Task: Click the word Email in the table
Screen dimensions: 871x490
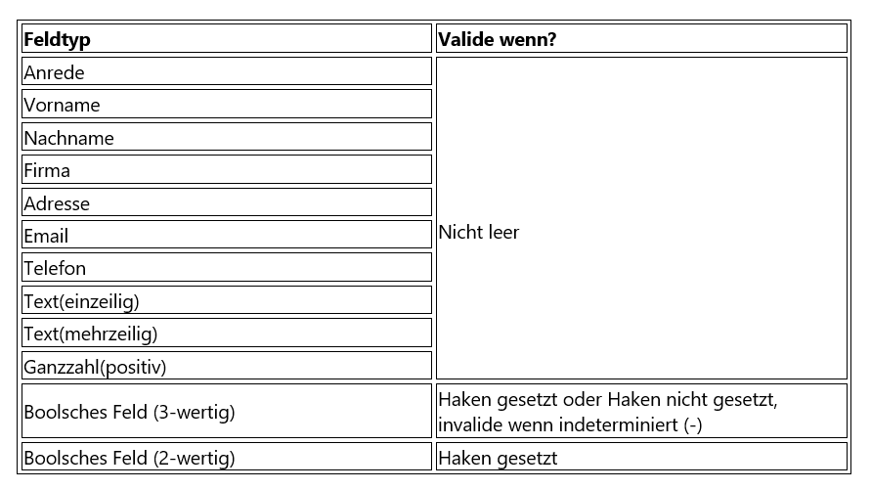Action: click(46, 236)
